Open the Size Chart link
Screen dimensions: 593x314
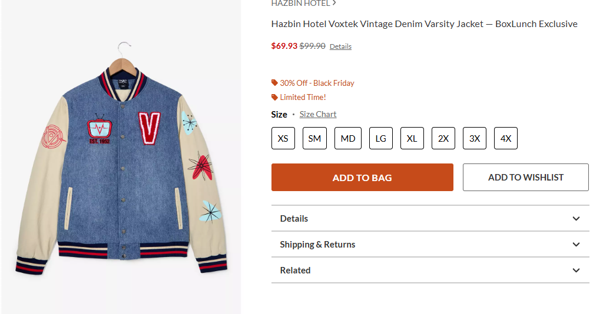(318, 114)
